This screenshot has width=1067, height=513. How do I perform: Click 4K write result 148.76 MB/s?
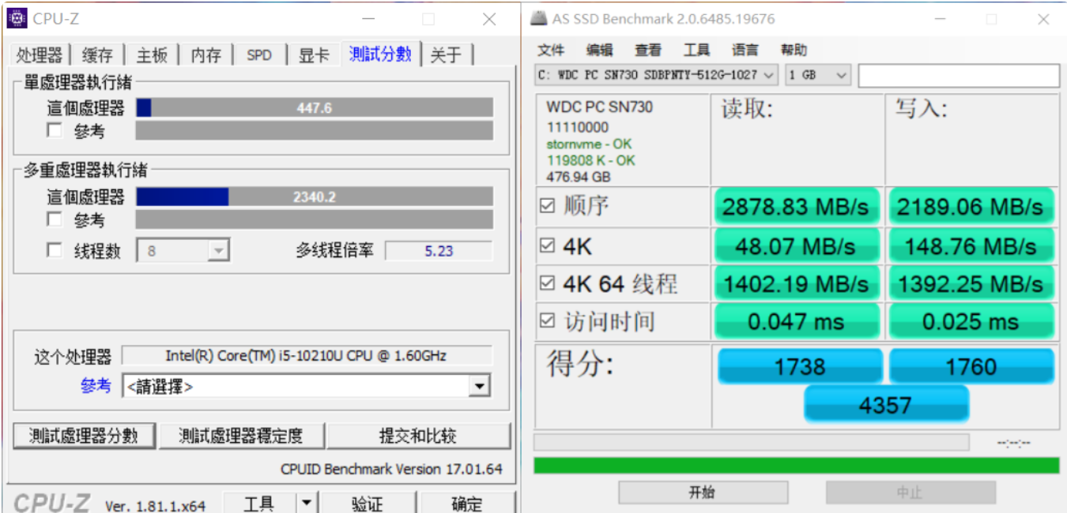pyautogui.click(x=970, y=246)
